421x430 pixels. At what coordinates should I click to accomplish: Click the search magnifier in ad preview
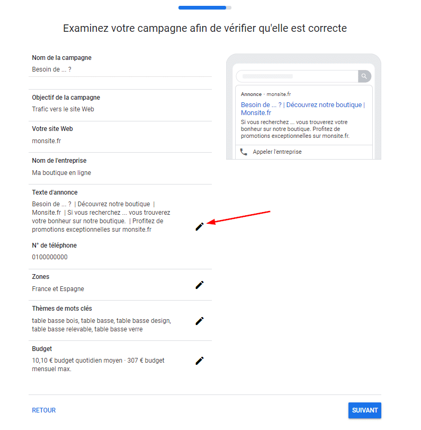click(x=364, y=76)
